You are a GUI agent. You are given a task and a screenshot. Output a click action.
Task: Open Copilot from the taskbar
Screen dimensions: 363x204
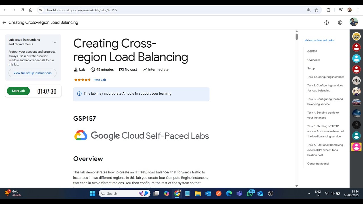(166, 194)
